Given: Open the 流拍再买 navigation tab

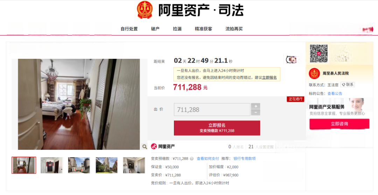Looking at the screenshot, I should tap(234, 29).
